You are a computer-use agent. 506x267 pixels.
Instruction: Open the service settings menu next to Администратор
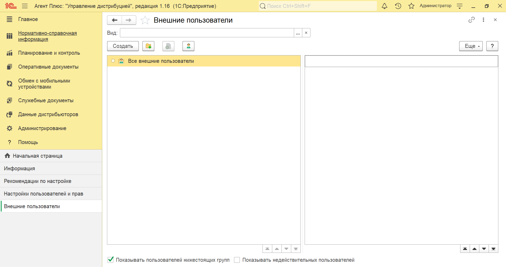click(x=460, y=6)
